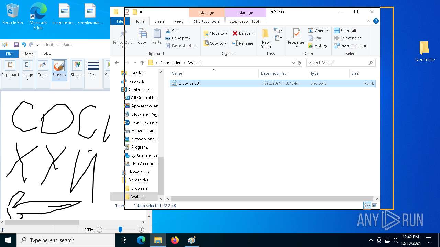The width and height of the screenshot is (440, 247).
Task: Open Paint Size dropdown
Action: point(93,70)
